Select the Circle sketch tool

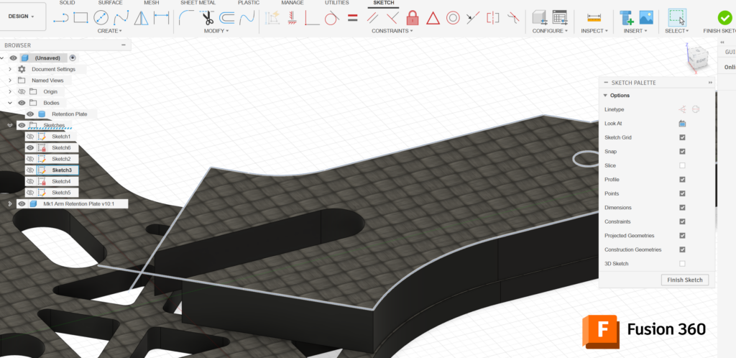coord(101,18)
